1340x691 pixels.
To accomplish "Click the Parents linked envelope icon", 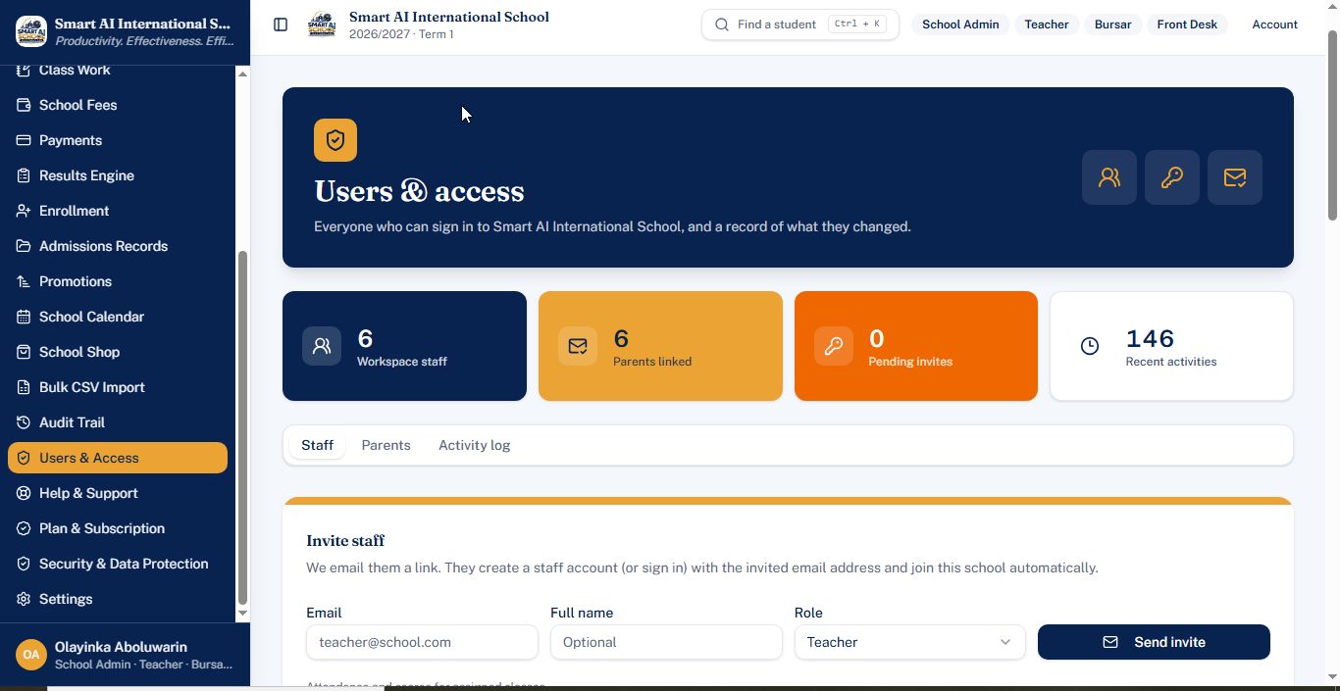I will click(x=578, y=346).
